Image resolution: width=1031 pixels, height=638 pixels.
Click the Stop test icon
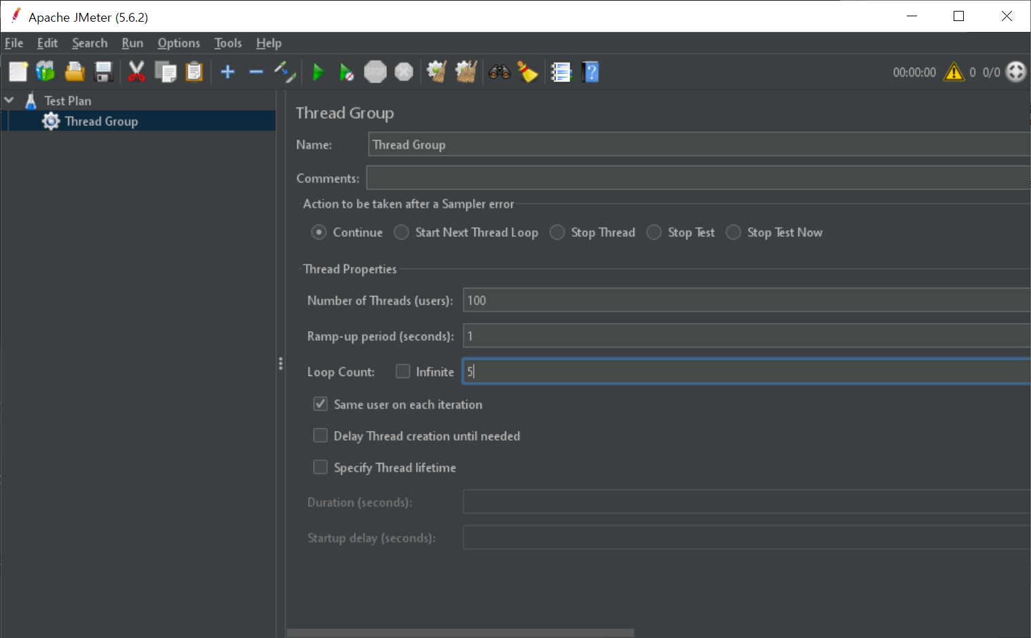pyautogui.click(x=375, y=71)
